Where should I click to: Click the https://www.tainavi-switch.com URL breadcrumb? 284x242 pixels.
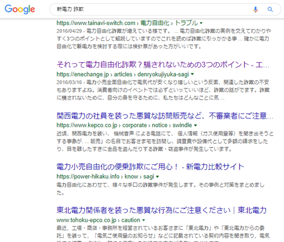click(127, 23)
